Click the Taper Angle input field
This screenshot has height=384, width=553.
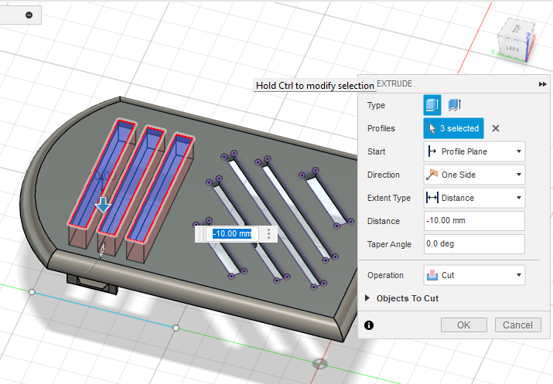(x=474, y=244)
